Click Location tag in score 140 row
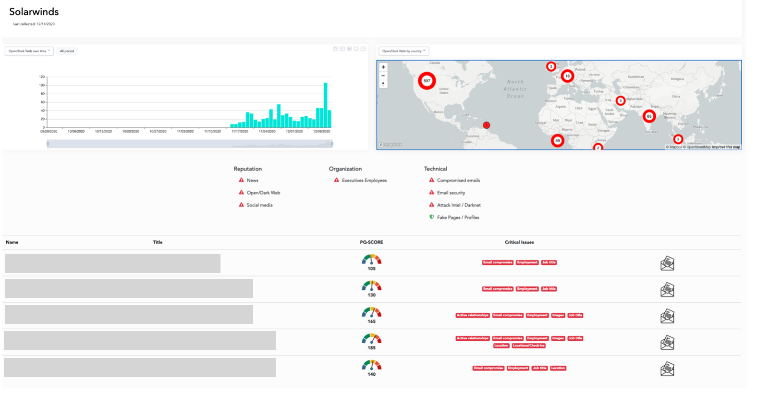 click(558, 368)
